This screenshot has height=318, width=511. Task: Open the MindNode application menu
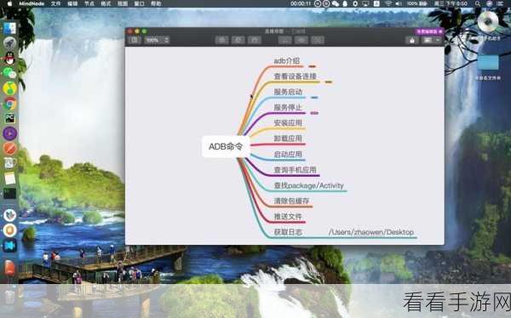point(32,4)
